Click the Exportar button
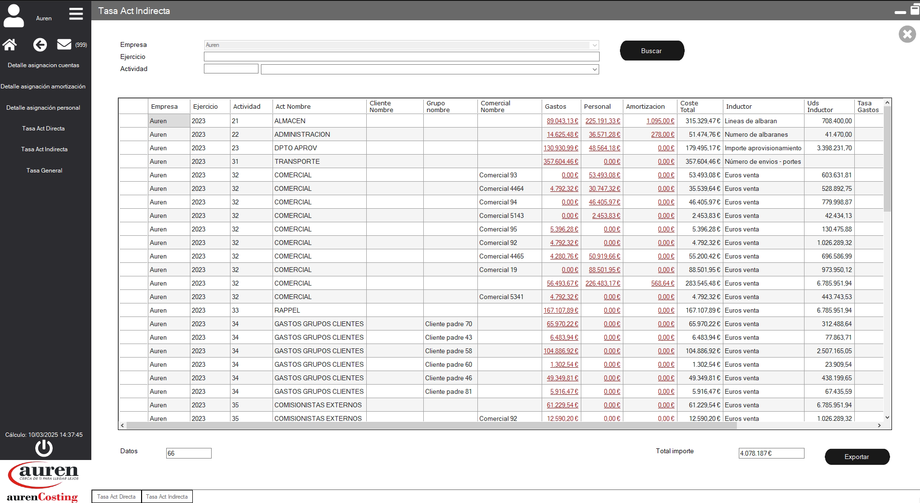Image resolution: width=920 pixels, height=503 pixels. click(x=857, y=457)
